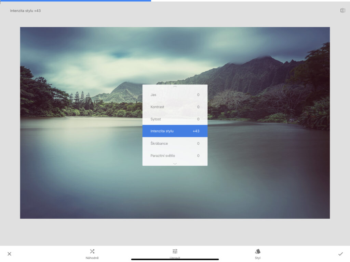Screen dimensions: 350x262
Task: Click the 'Intenzita stylu +43' status text
Action: [x=25, y=11]
